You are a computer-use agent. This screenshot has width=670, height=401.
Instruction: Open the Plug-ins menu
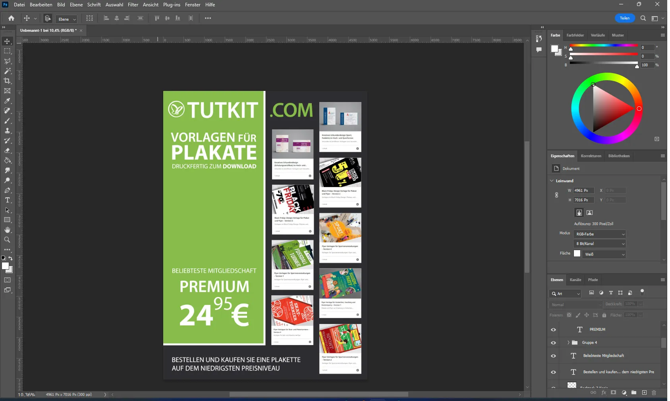click(172, 5)
